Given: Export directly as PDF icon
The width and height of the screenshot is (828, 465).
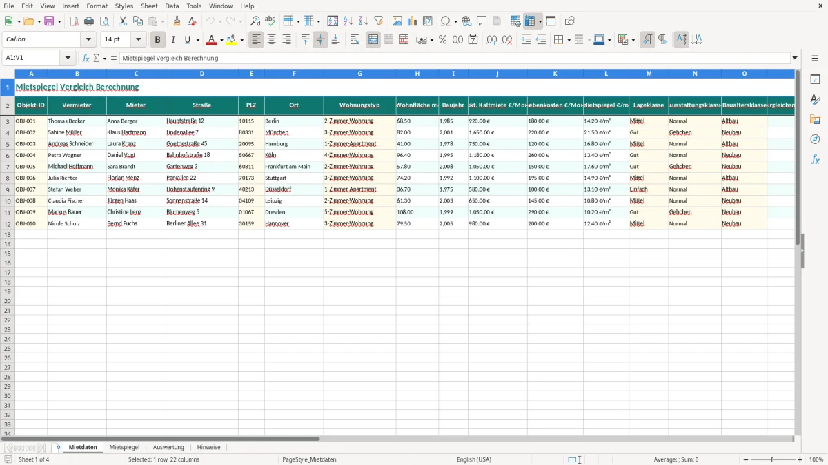Looking at the screenshot, I should click(74, 21).
